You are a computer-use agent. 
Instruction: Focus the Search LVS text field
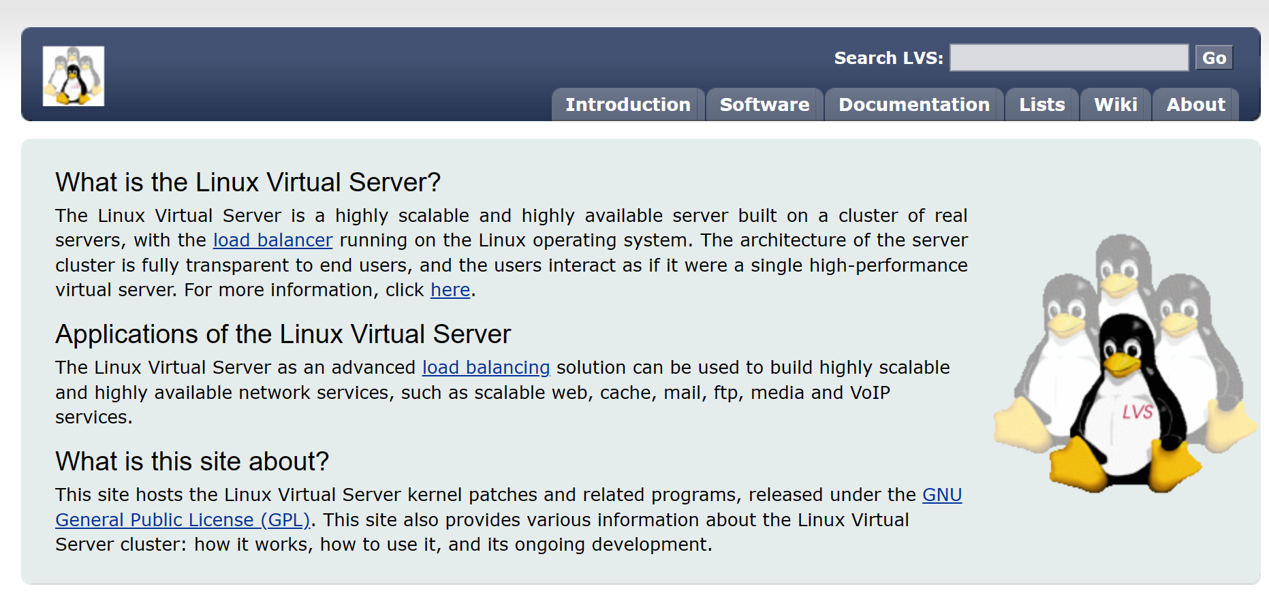pos(1068,58)
